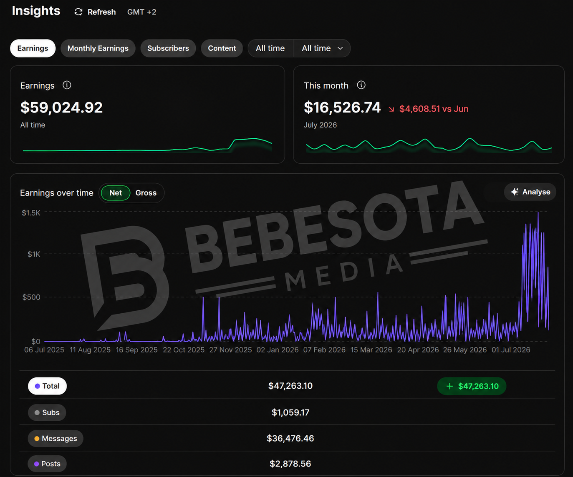Click the $59,024.92 earnings value
The width and height of the screenshot is (573, 477).
61,107
